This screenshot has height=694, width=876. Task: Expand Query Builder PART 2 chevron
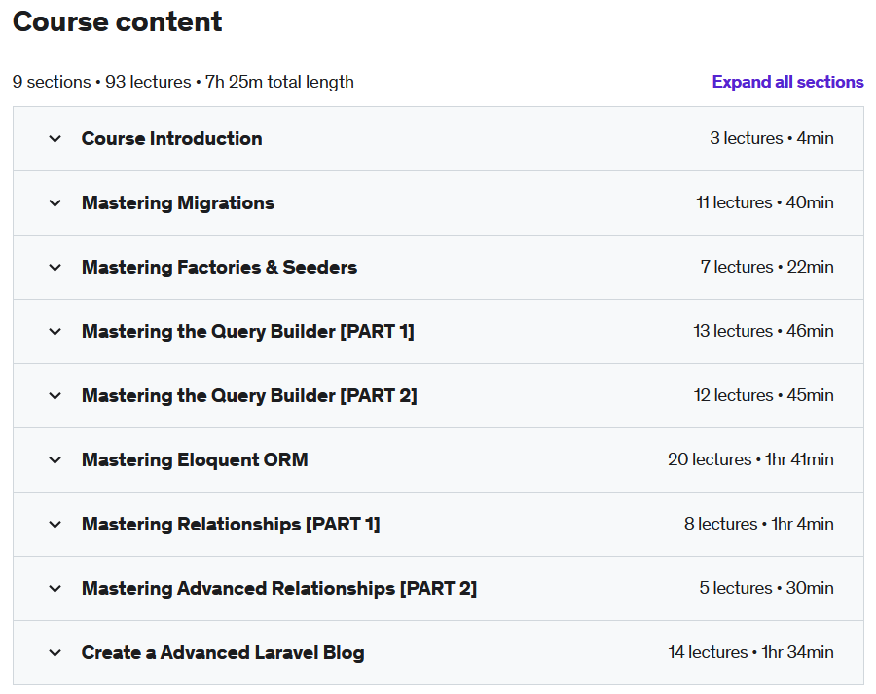coord(55,395)
